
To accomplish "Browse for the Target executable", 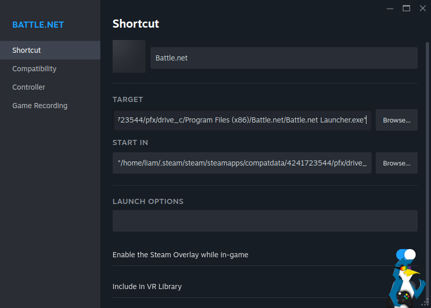I will point(397,120).
